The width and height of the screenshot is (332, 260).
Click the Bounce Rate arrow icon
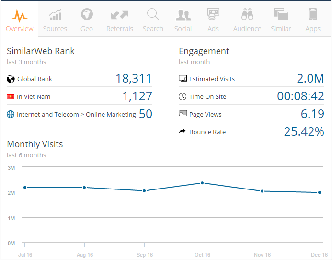(182, 131)
